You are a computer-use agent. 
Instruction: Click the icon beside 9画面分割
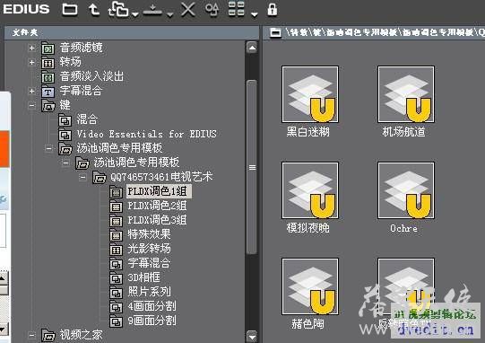[x=116, y=321]
